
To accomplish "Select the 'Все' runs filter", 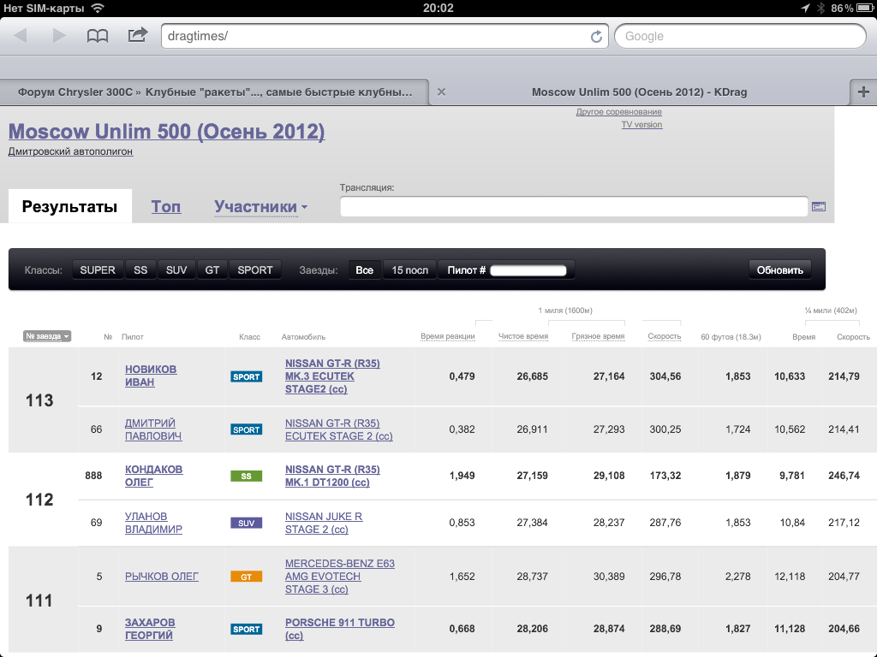I will (364, 269).
